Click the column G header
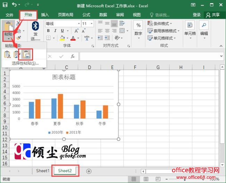Viewport: 226px width, 183px height. 158,67
